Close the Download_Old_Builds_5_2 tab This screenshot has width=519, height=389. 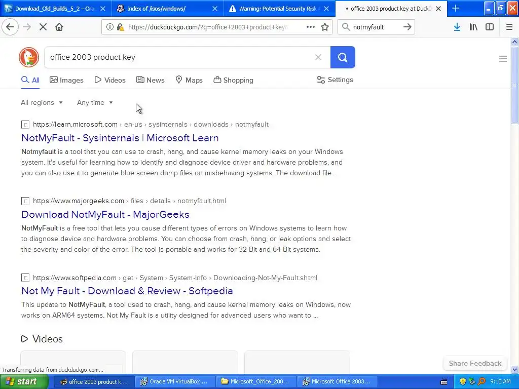point(103,9)
